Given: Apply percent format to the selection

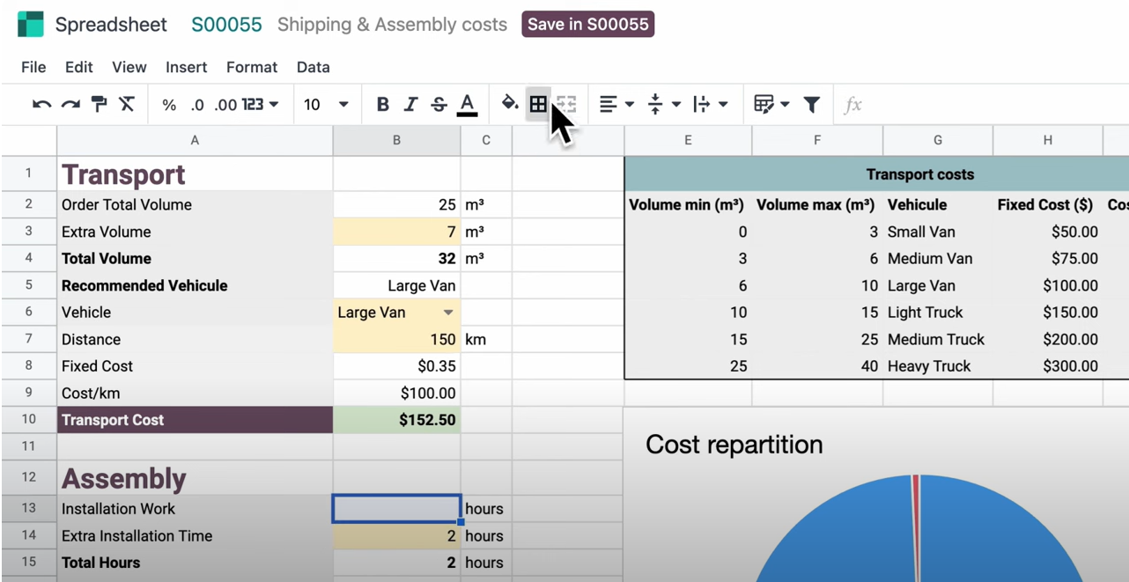Looking at the screenshot, I should (168, 104).
